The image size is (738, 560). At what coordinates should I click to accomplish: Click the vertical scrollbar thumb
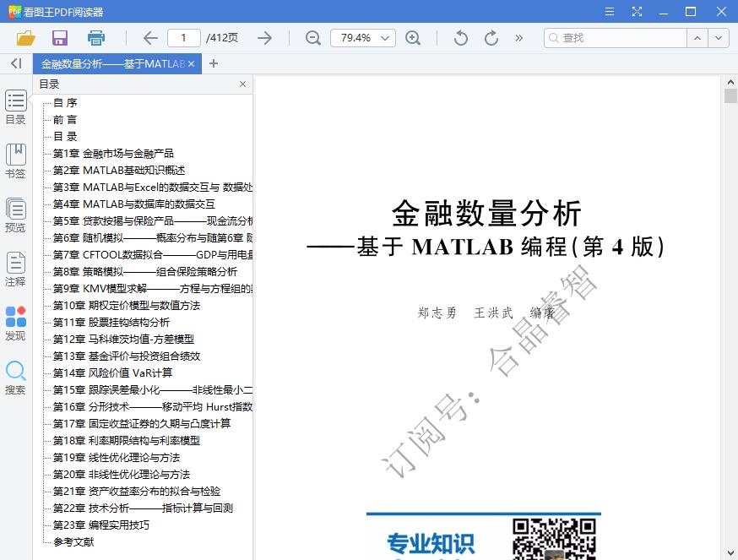(x=730, y=95)
